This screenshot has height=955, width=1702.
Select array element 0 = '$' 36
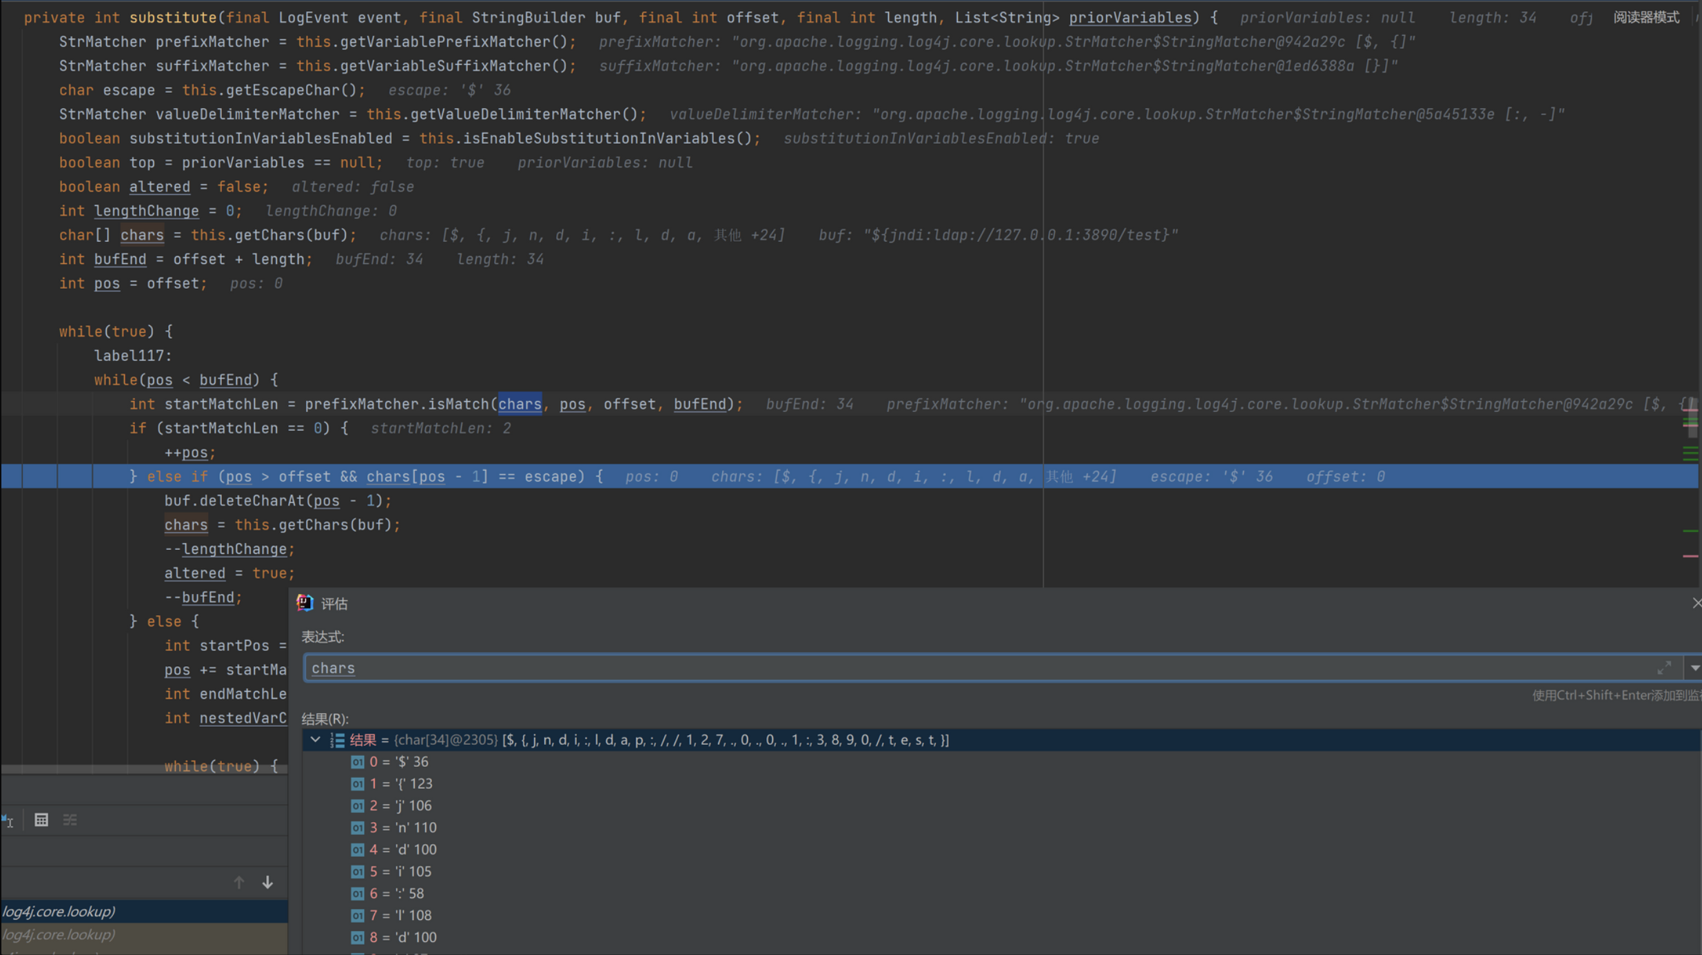[x=398, y=762]
